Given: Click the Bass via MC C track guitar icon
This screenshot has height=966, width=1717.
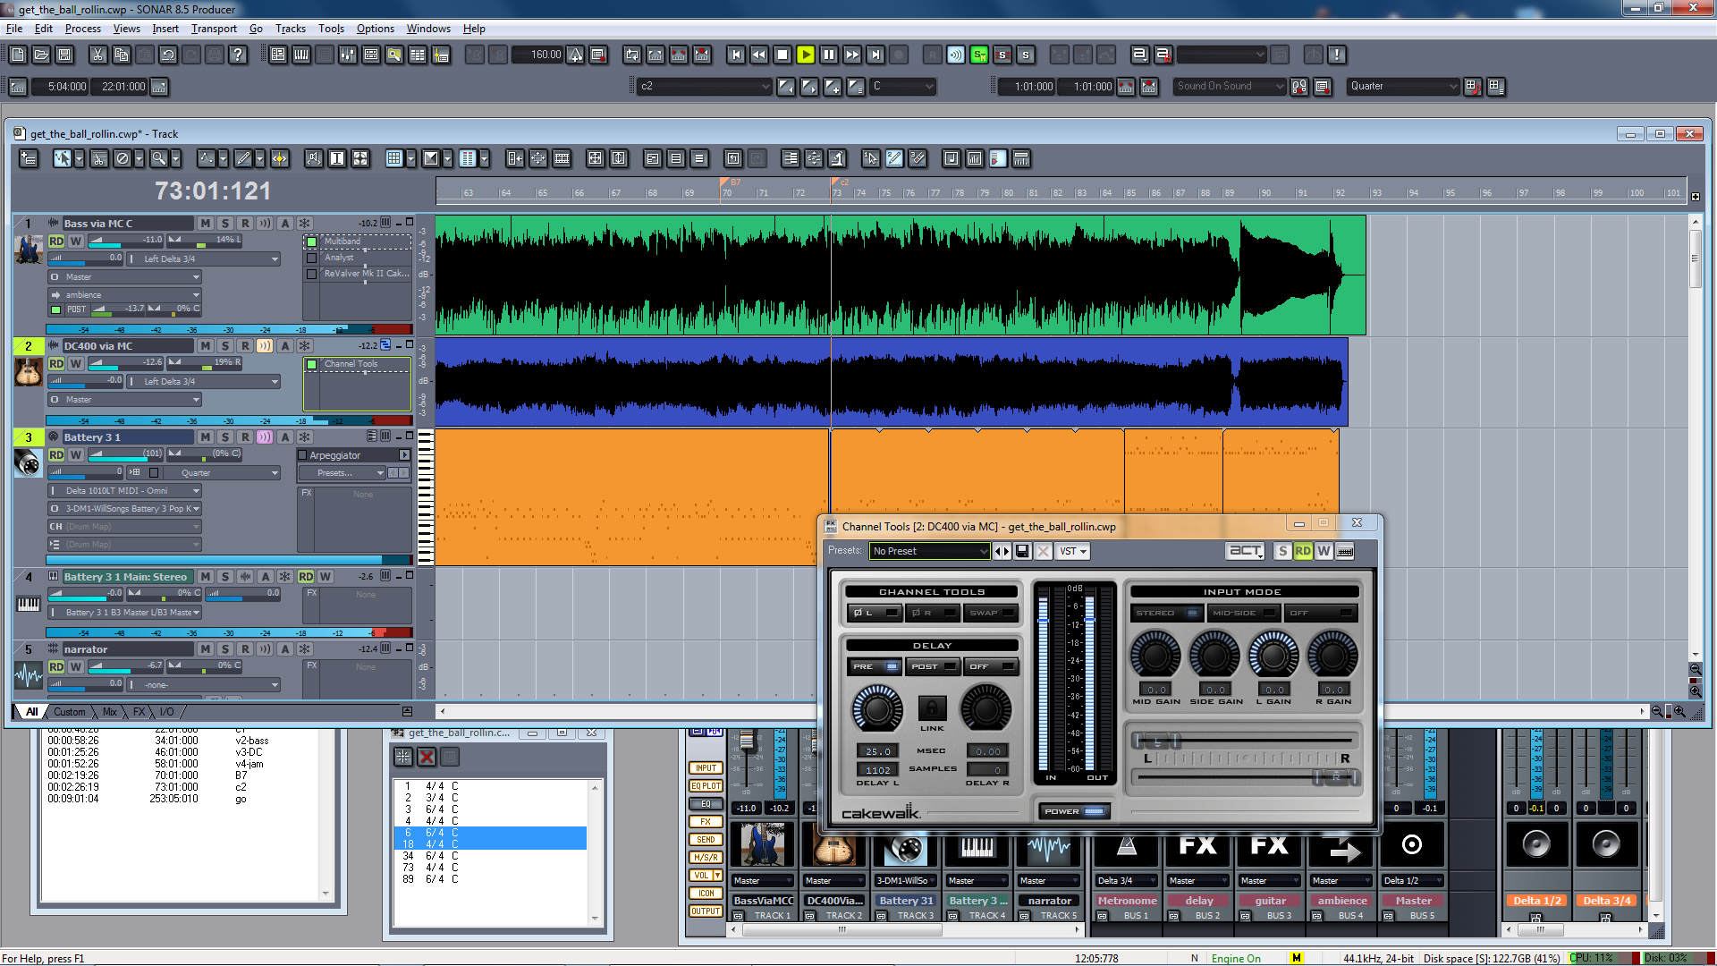Looking at the screenshot, I should tap(29, 249).
